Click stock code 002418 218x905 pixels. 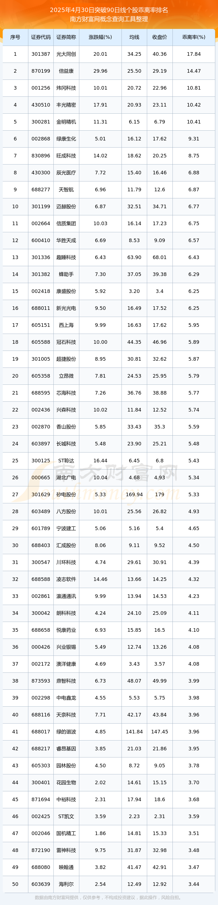point(41,291)
